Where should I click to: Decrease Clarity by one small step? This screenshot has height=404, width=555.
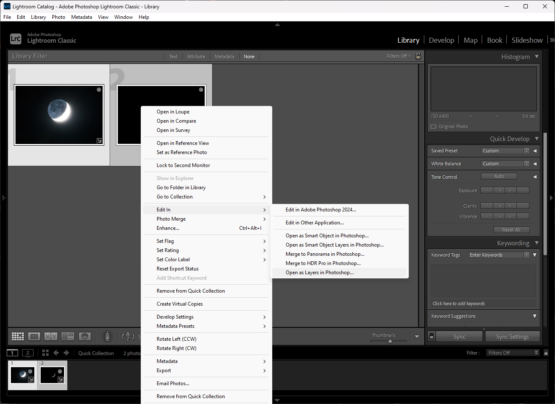click(x=499, y=206)
